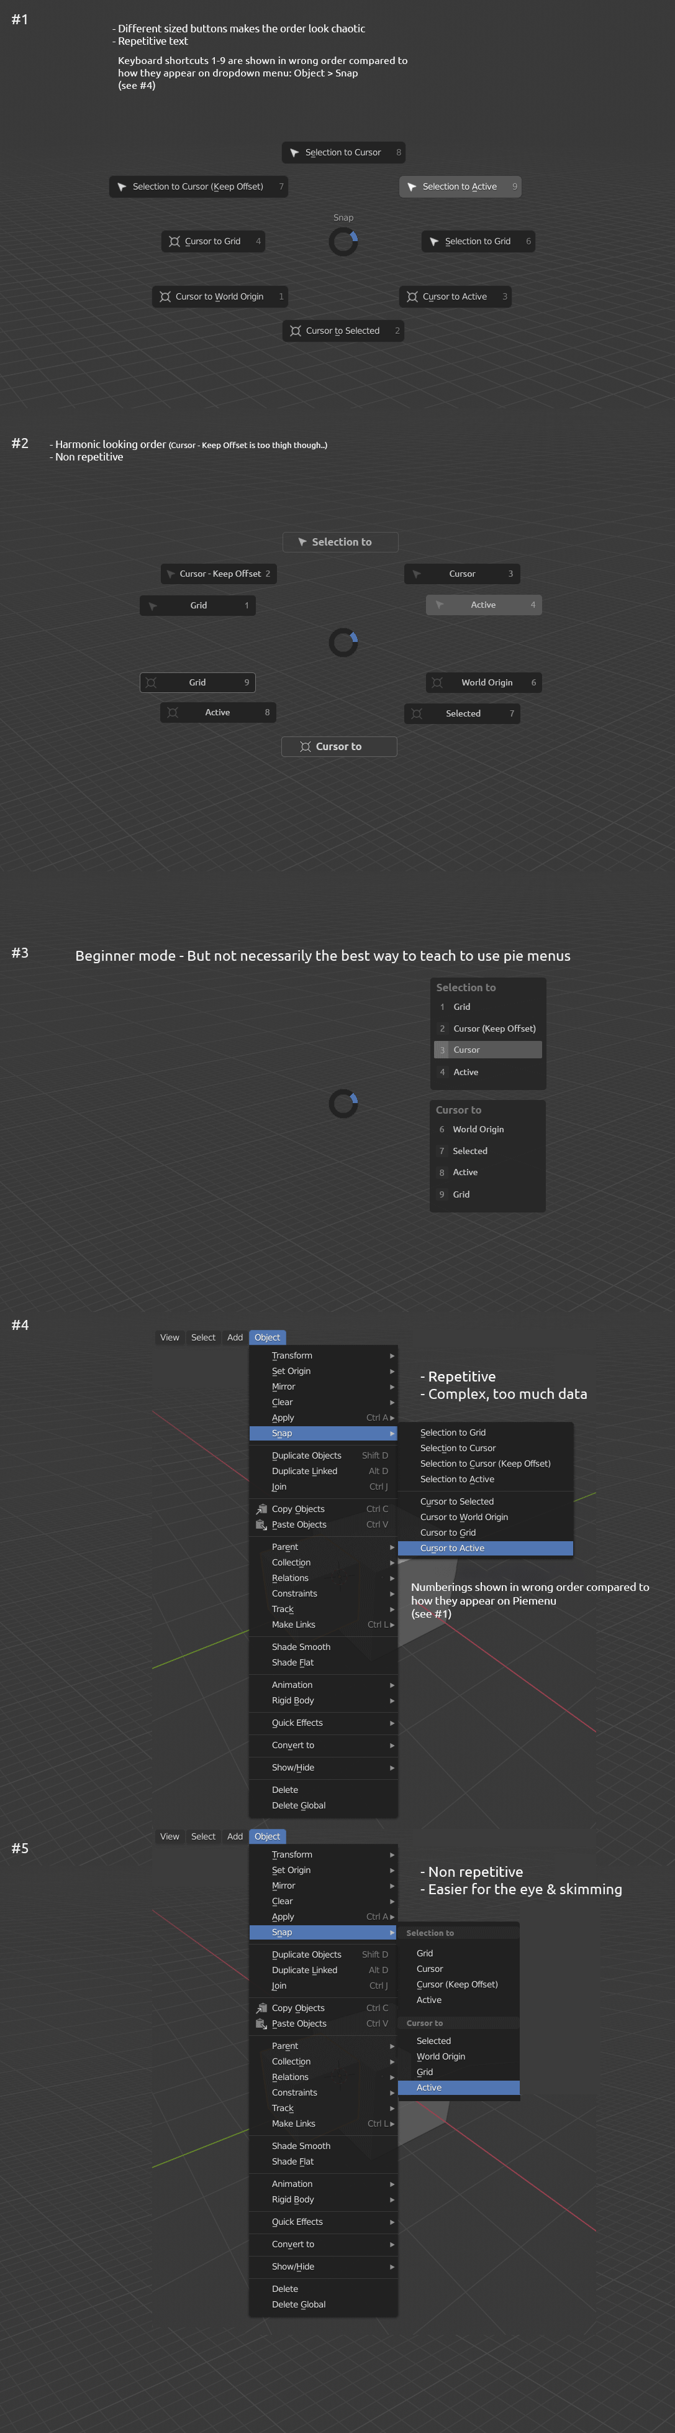Screen dimensions: 675x2433
Task: Click the 'Selection to Cursor (Keep Offset)' pie button in #1
Action: [198, 187]
